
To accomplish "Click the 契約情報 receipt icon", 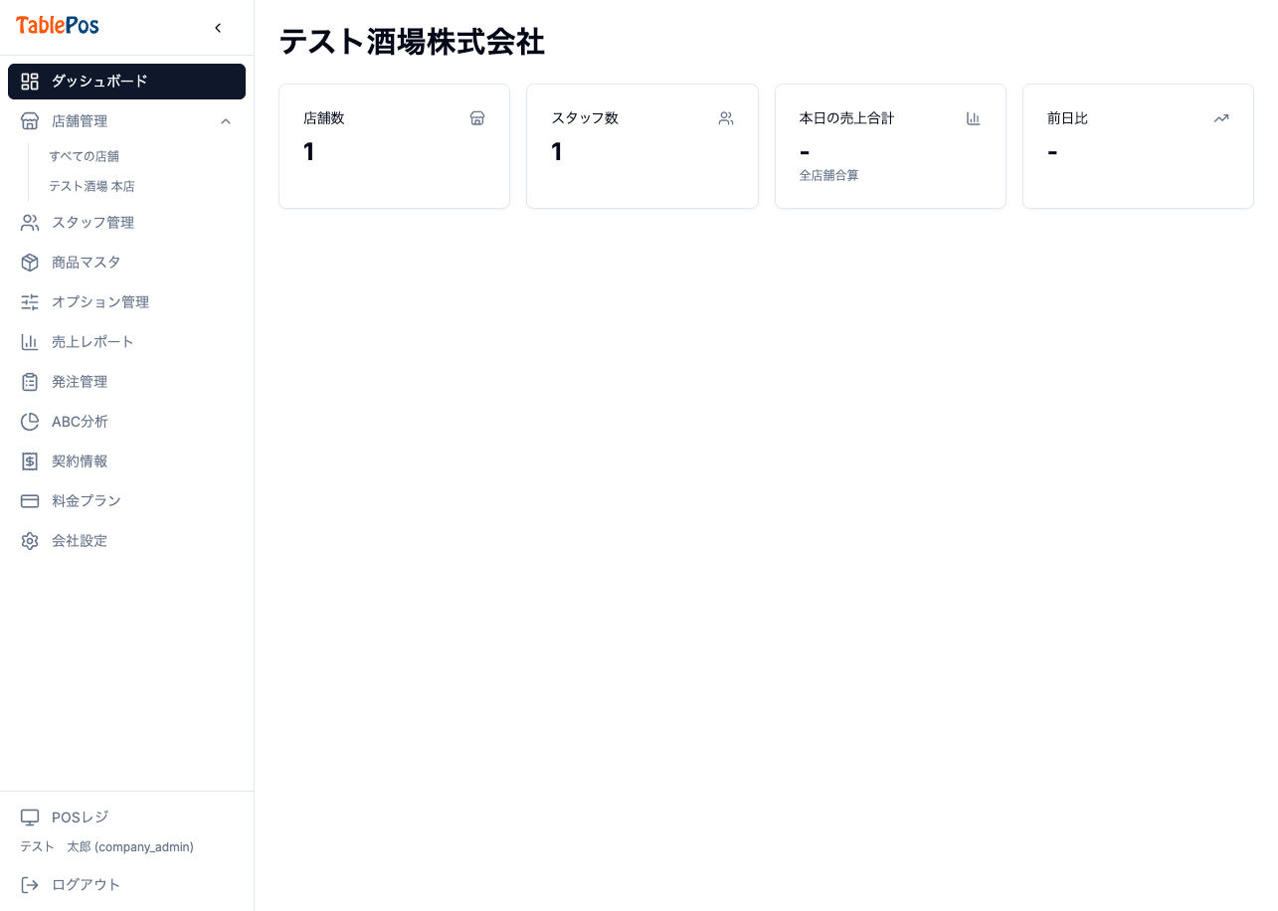I will pos(30,461).
